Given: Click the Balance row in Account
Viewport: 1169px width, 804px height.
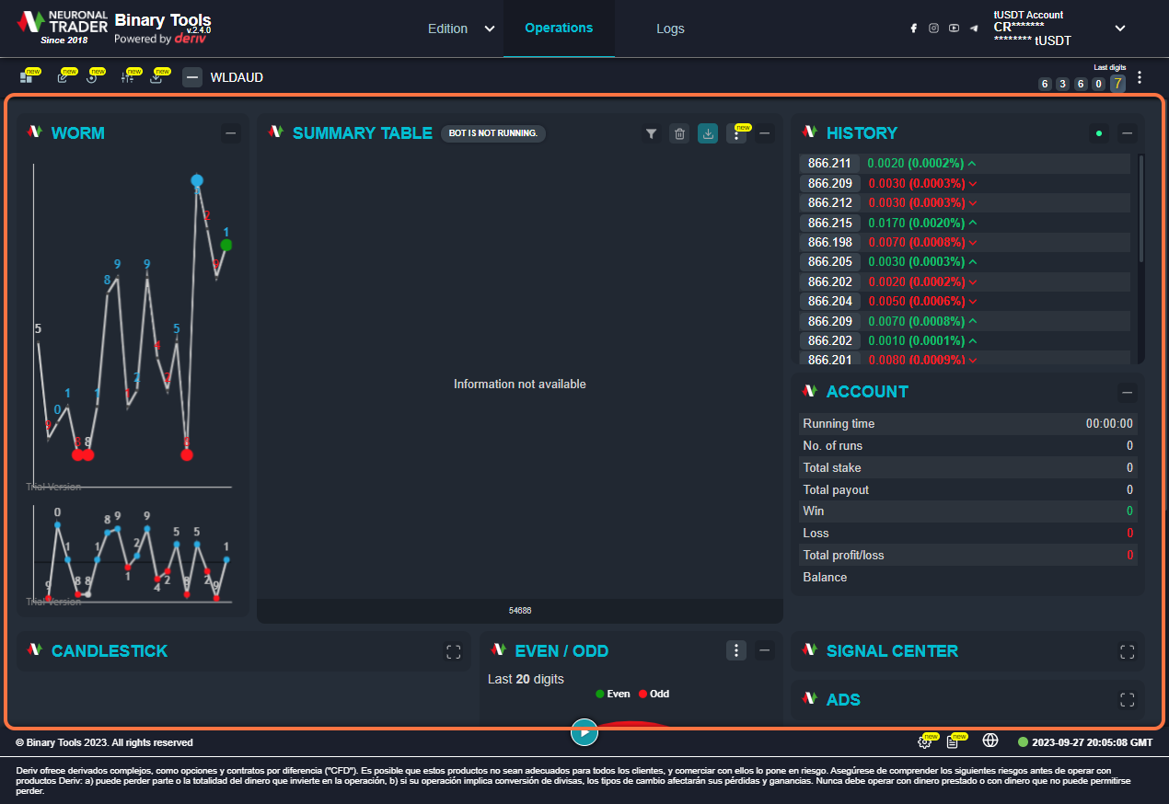Looking at the screenshot, I should pyautogui.click(x=968, y=577).
